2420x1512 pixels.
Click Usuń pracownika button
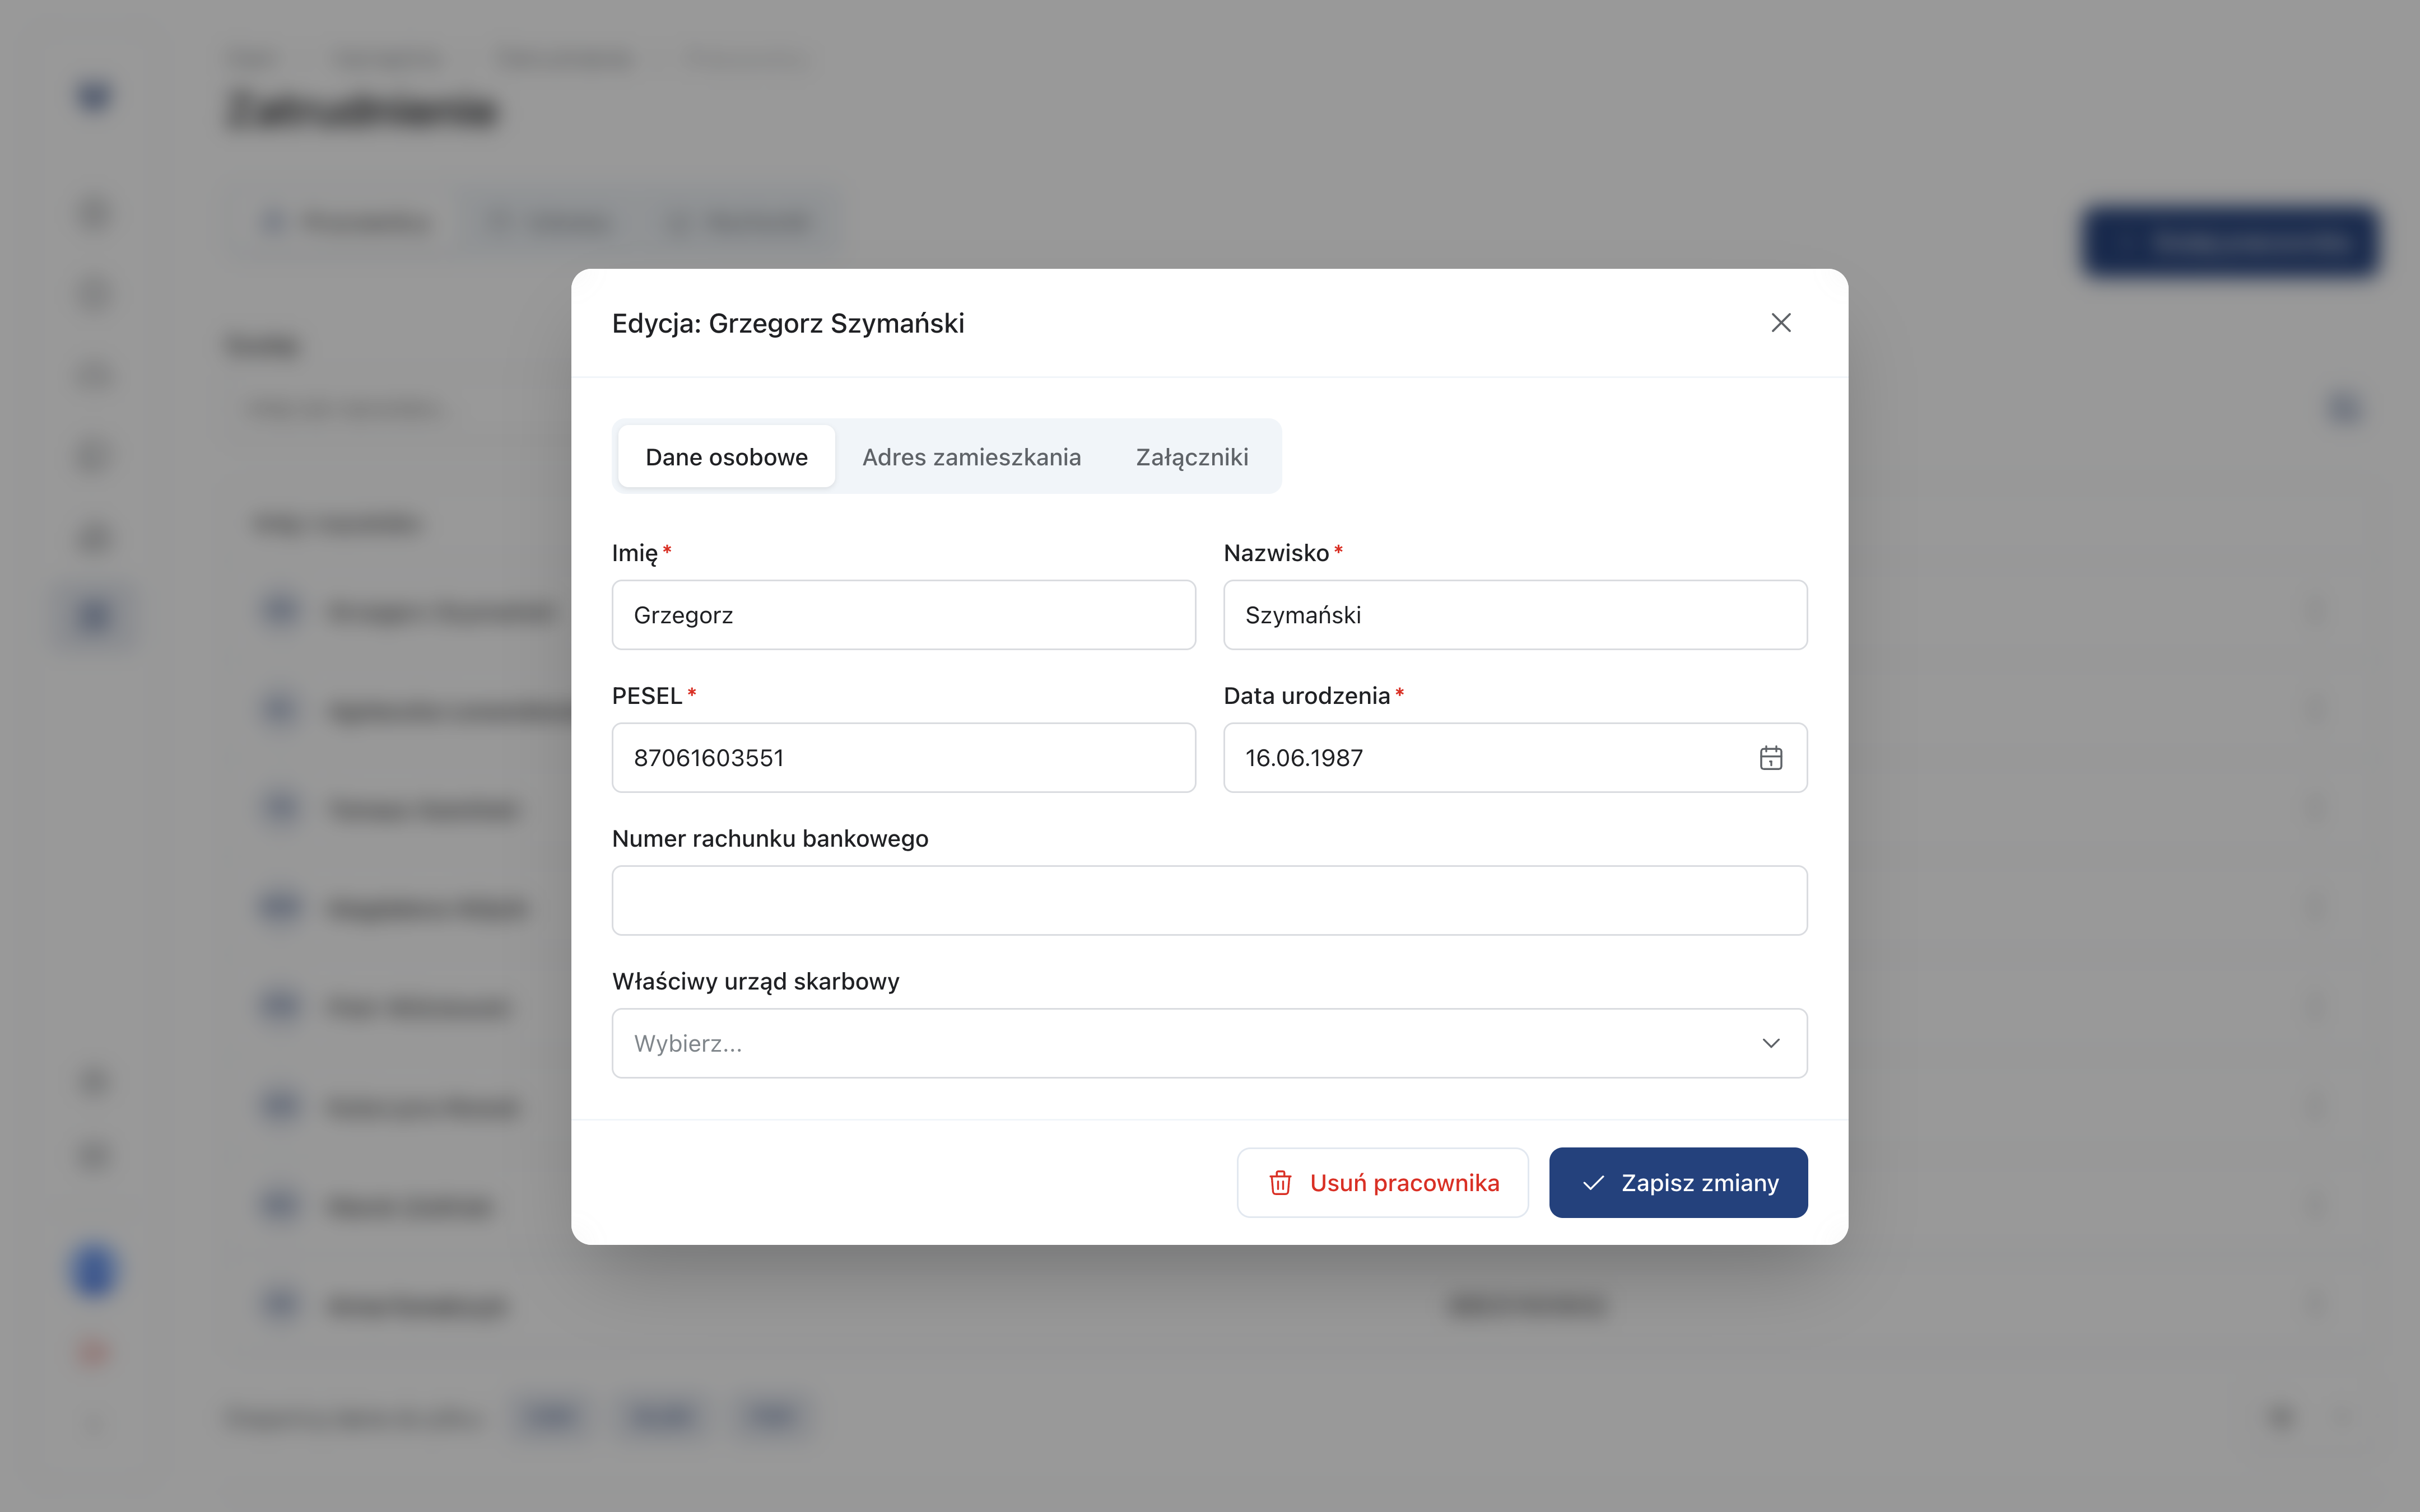pos(1382,1183)
